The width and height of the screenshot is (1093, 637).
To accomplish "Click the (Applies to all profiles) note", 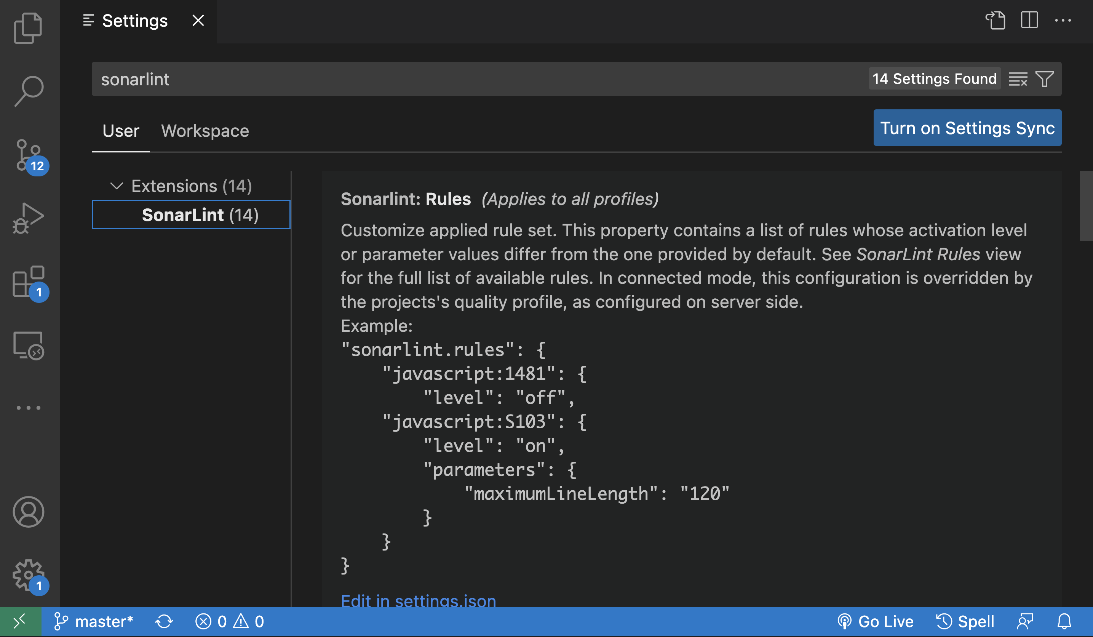I will 570,199.
